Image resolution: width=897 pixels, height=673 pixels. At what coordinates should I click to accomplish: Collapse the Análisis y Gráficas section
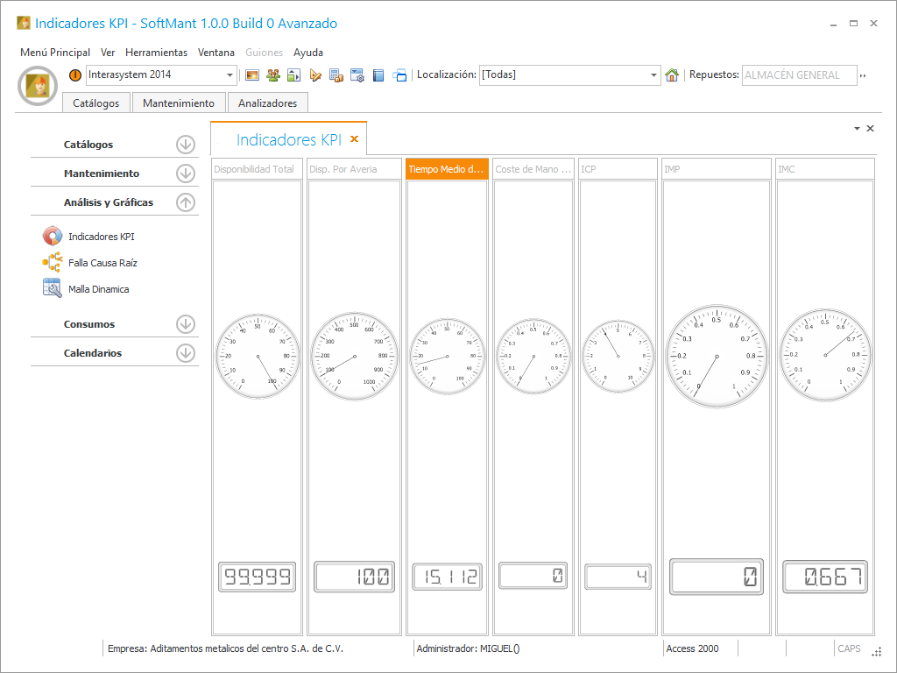click(185, 202)
